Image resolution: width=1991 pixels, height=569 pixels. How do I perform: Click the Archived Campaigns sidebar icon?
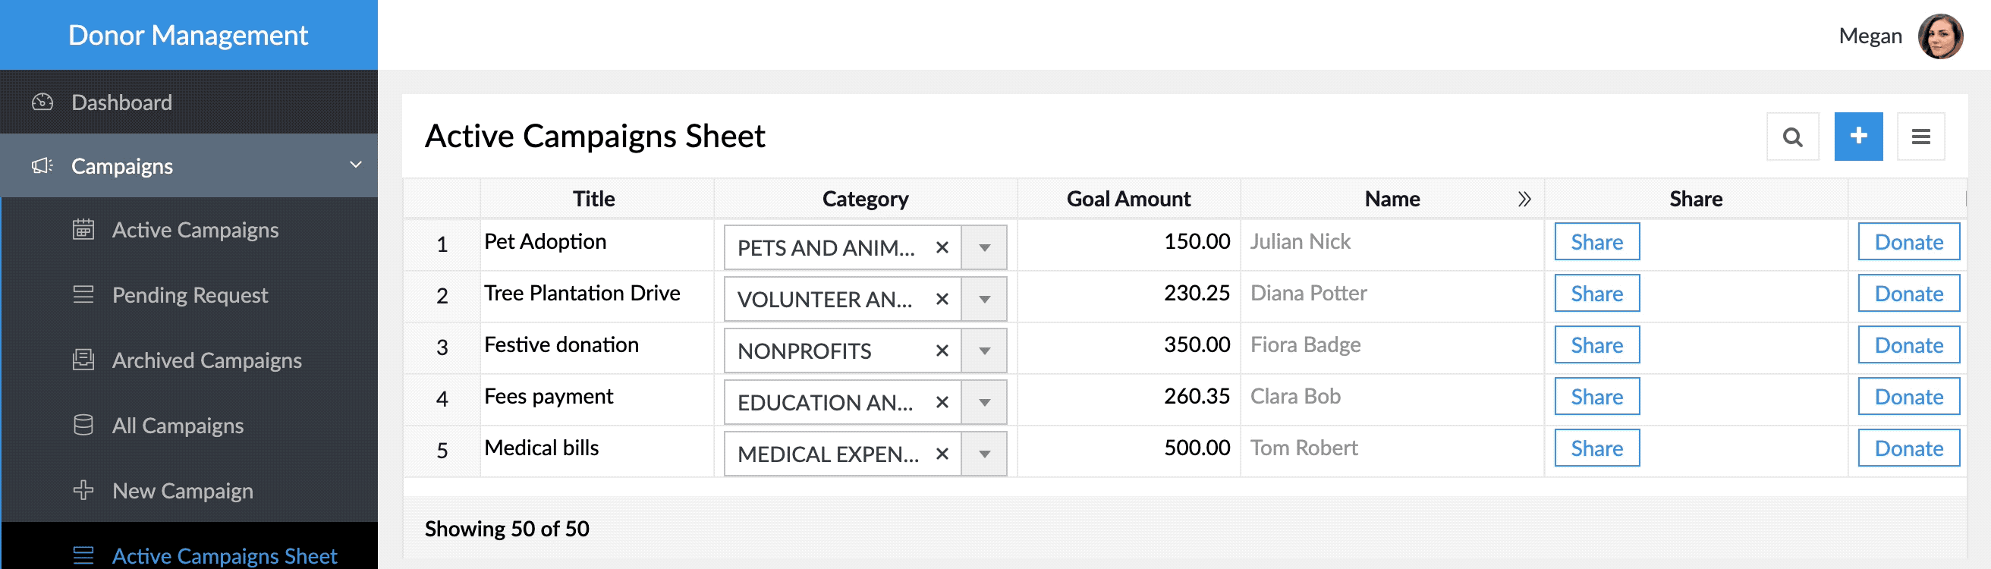[x=83, y=360]
